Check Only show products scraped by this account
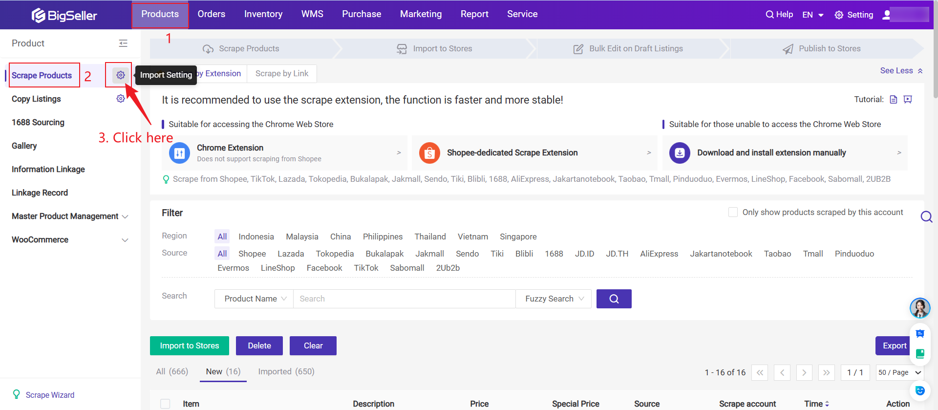Image resolution: width=938 pixels, height=410 pixels. tap(733, 212)
